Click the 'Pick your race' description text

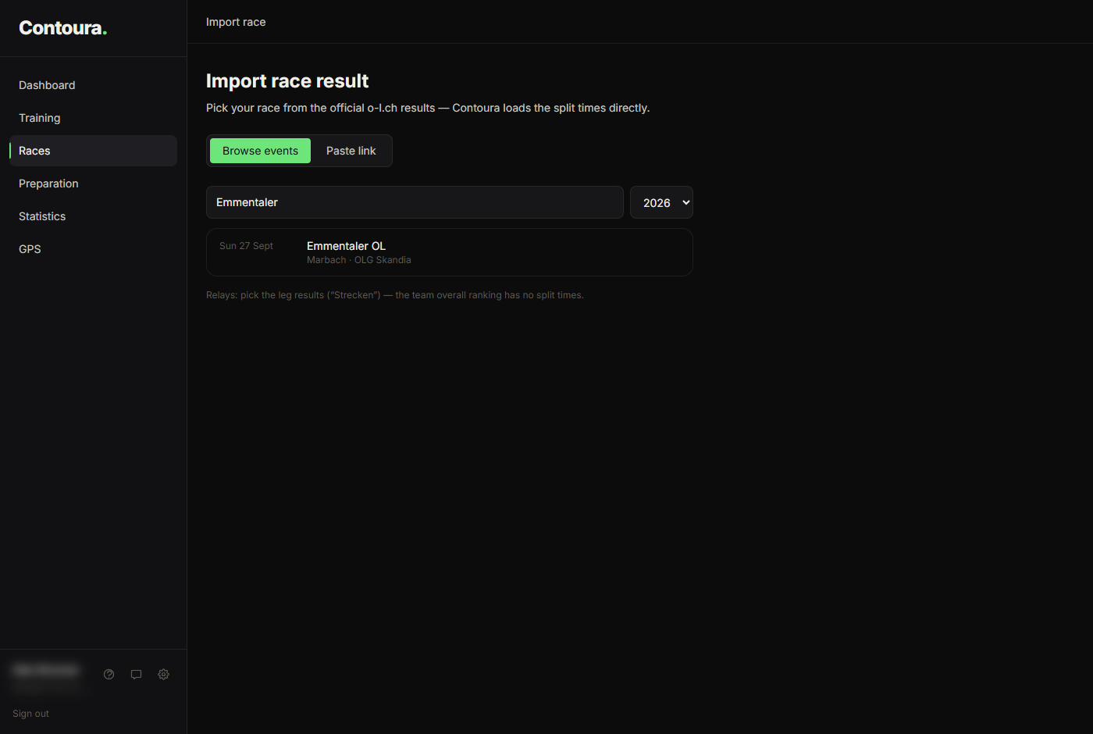click(428, 108)
